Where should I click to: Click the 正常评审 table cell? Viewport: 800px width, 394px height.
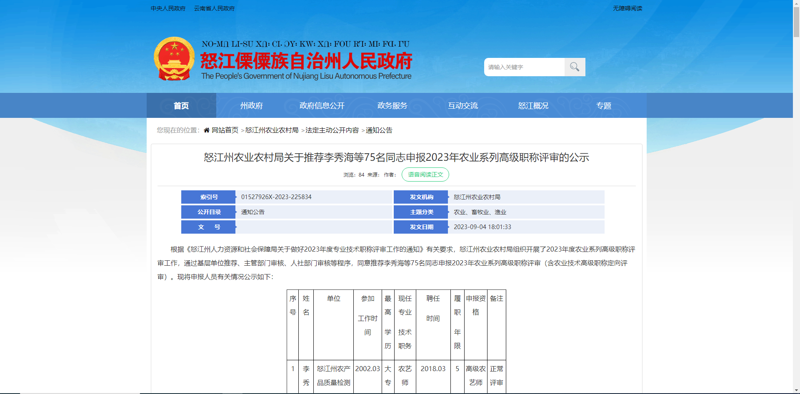click(x=497, y=376)
